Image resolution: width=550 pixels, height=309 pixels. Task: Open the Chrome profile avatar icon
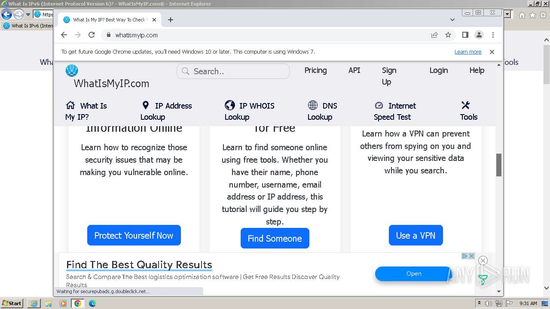(479, 35)
